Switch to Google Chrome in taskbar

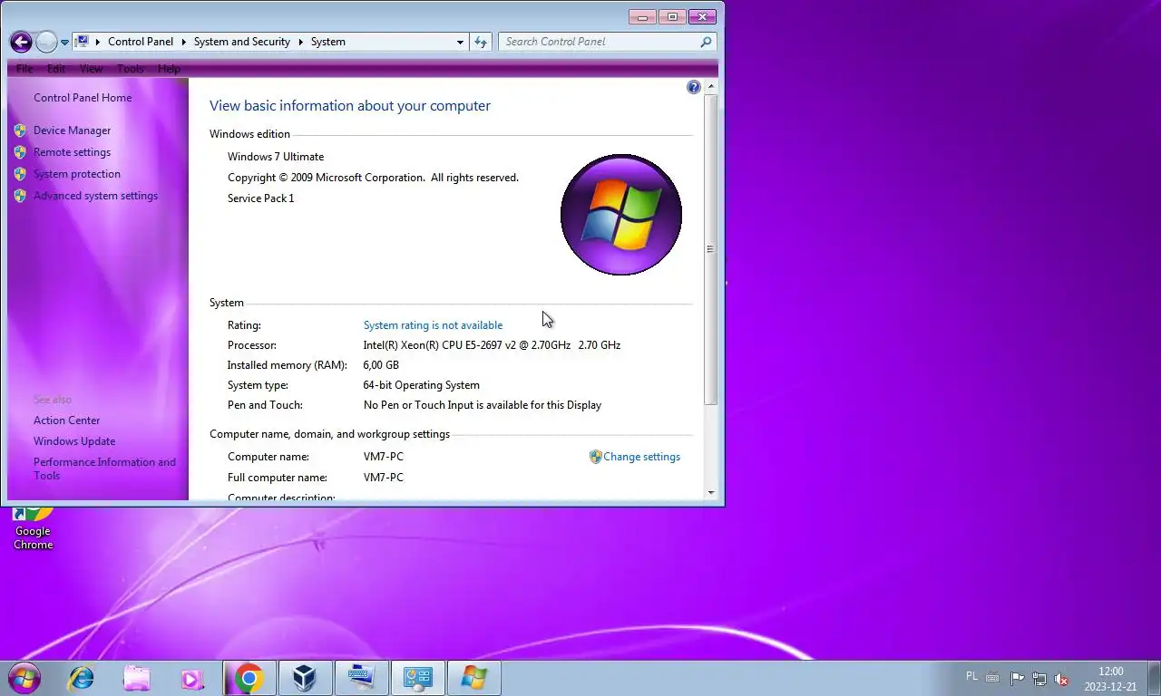point(249,678)
